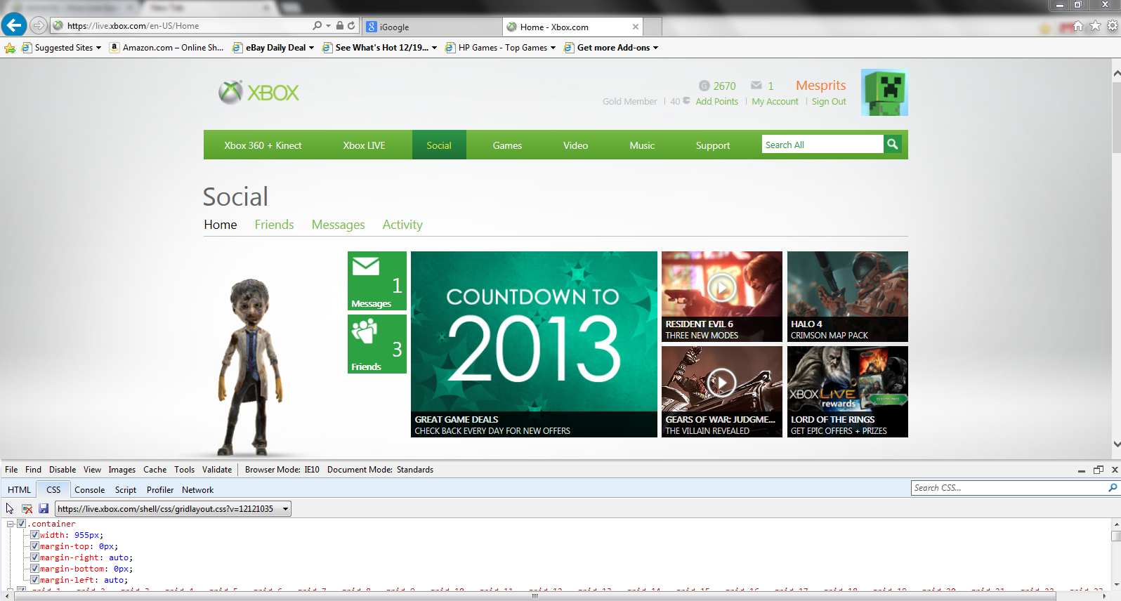Open the Favorites star in the browser toolbar
Viewport: 1121px width, 601px height.
pyautogui.click(x=1095, y=26)
